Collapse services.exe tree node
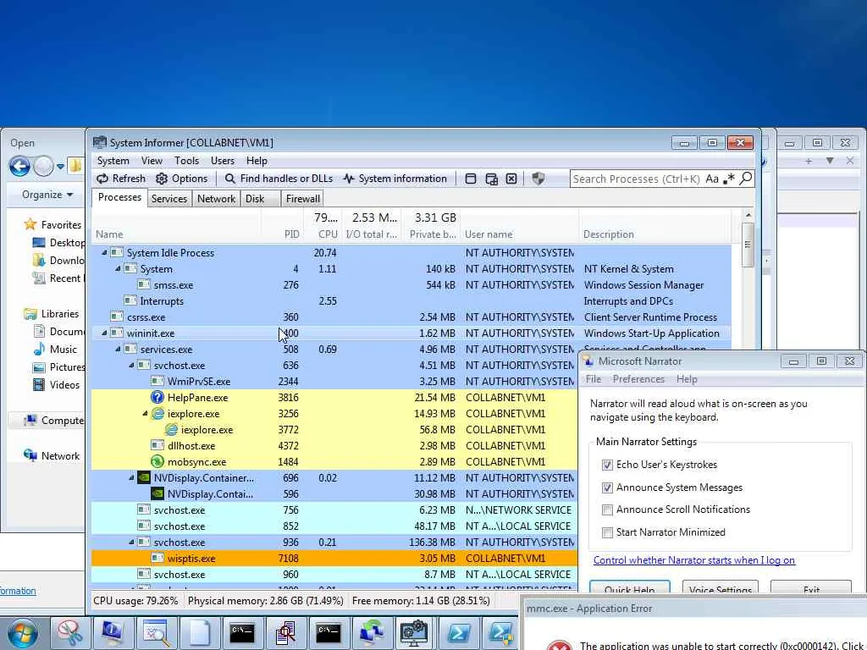Image resolution: width=867 pixels, height=650 pixels. pyautogui.click(x=118, y=350)
